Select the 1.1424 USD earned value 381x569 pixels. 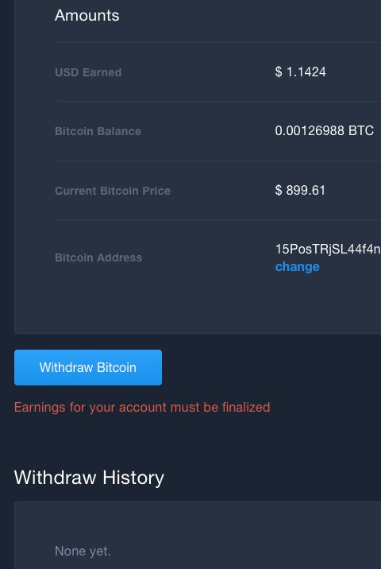click(x=306, y=72)
